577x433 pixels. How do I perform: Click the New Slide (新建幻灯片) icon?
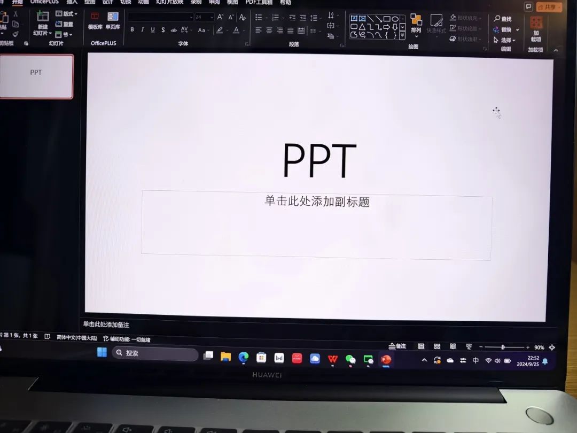tap(43, 16)
